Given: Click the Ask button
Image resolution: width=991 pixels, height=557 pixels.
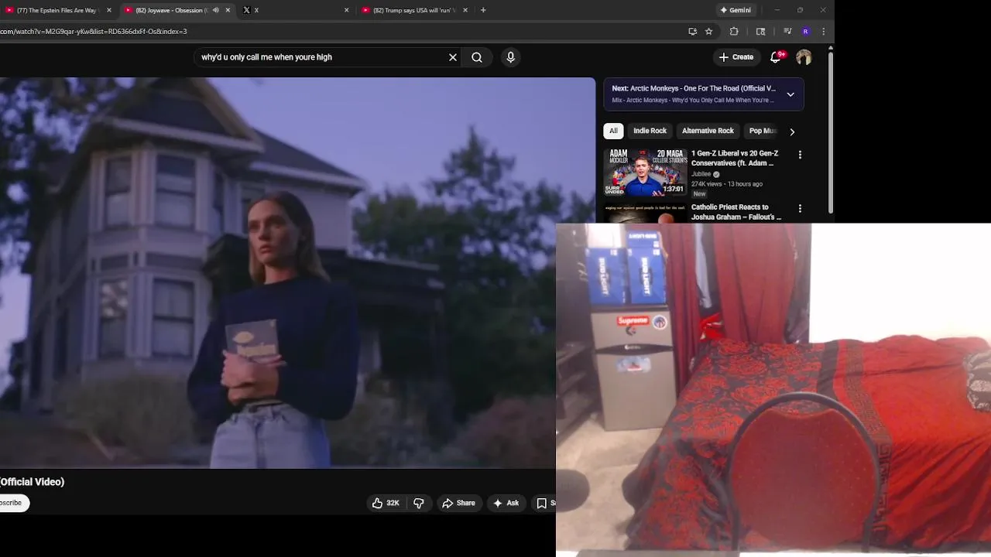Looking at the screenshot, I should pyautogui.click(x=506, y=503).
